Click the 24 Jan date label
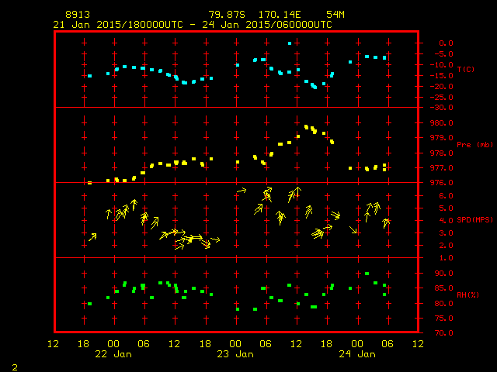Viewport: 497px width, 372px height. 357,354
